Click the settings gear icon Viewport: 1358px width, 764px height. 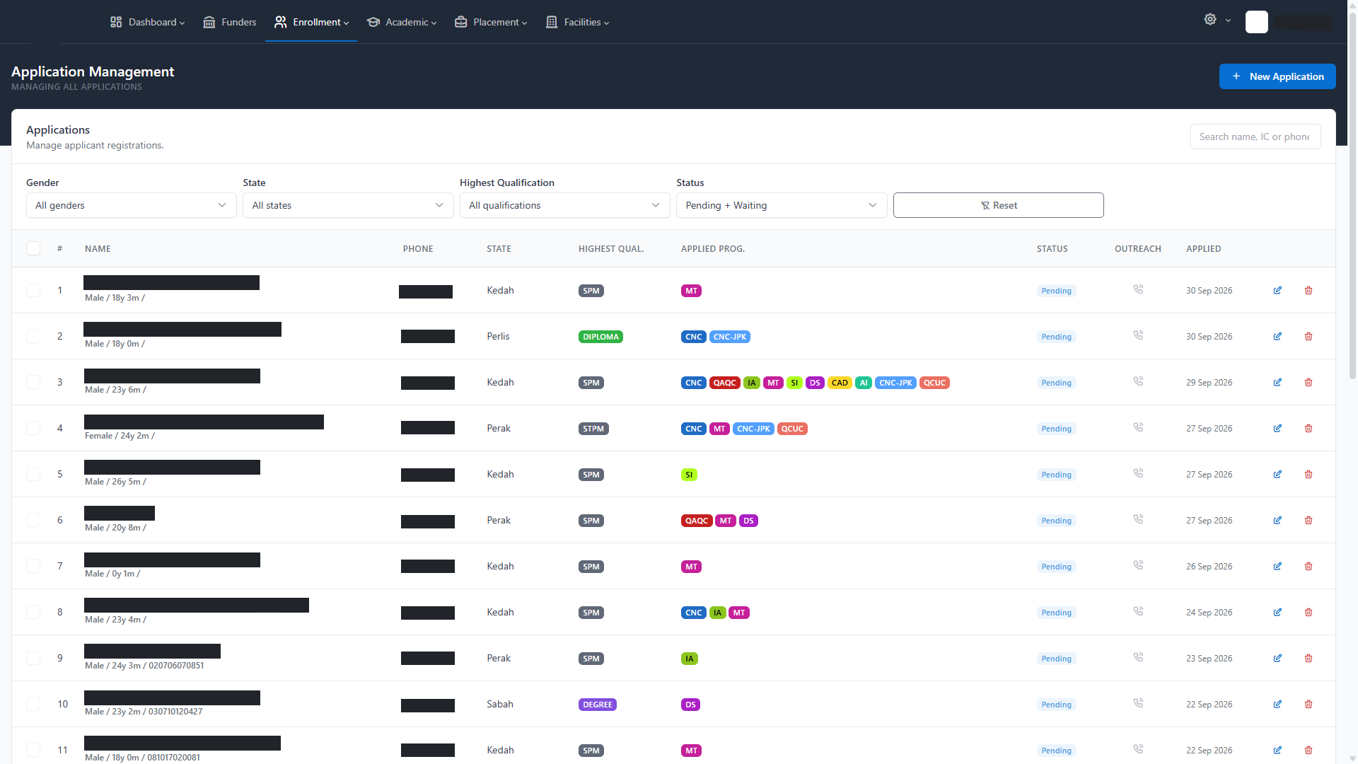click(x=1210, y=20)
